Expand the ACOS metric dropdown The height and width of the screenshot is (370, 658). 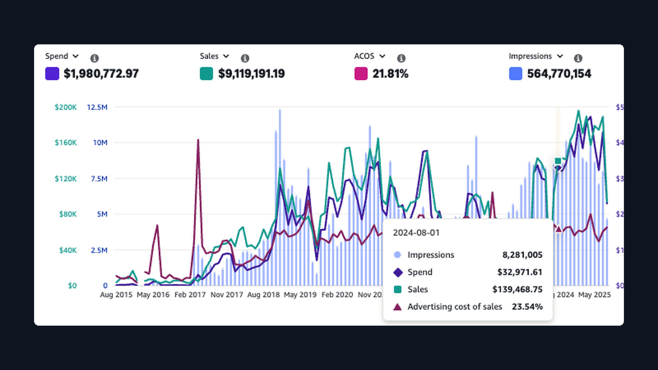point(382,56)
